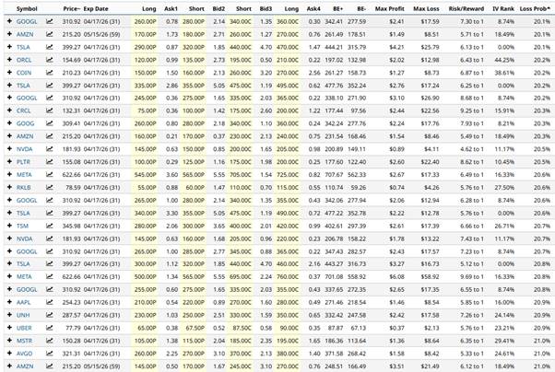Open chart icon for TSLA 300.00P row

coord(50,264)
